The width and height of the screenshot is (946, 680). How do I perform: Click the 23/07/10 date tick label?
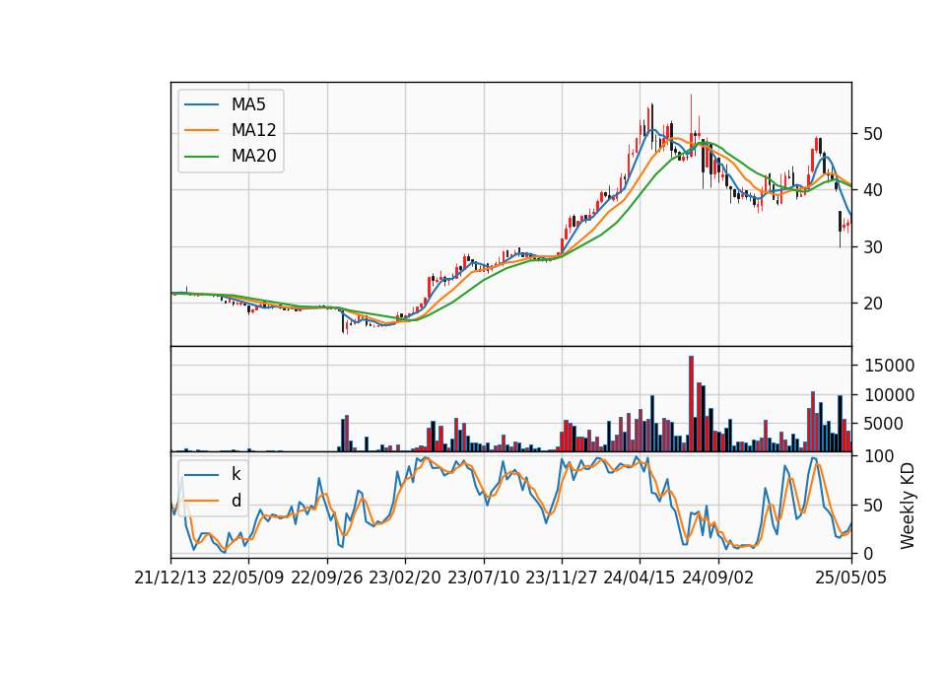pyautogui.click(x=483, y=578)
